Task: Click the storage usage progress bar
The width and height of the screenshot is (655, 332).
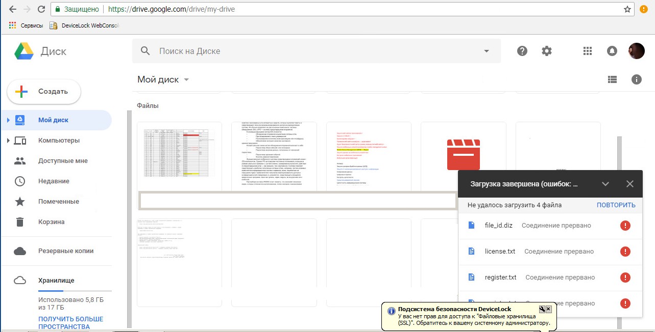Action: (75, 291)
